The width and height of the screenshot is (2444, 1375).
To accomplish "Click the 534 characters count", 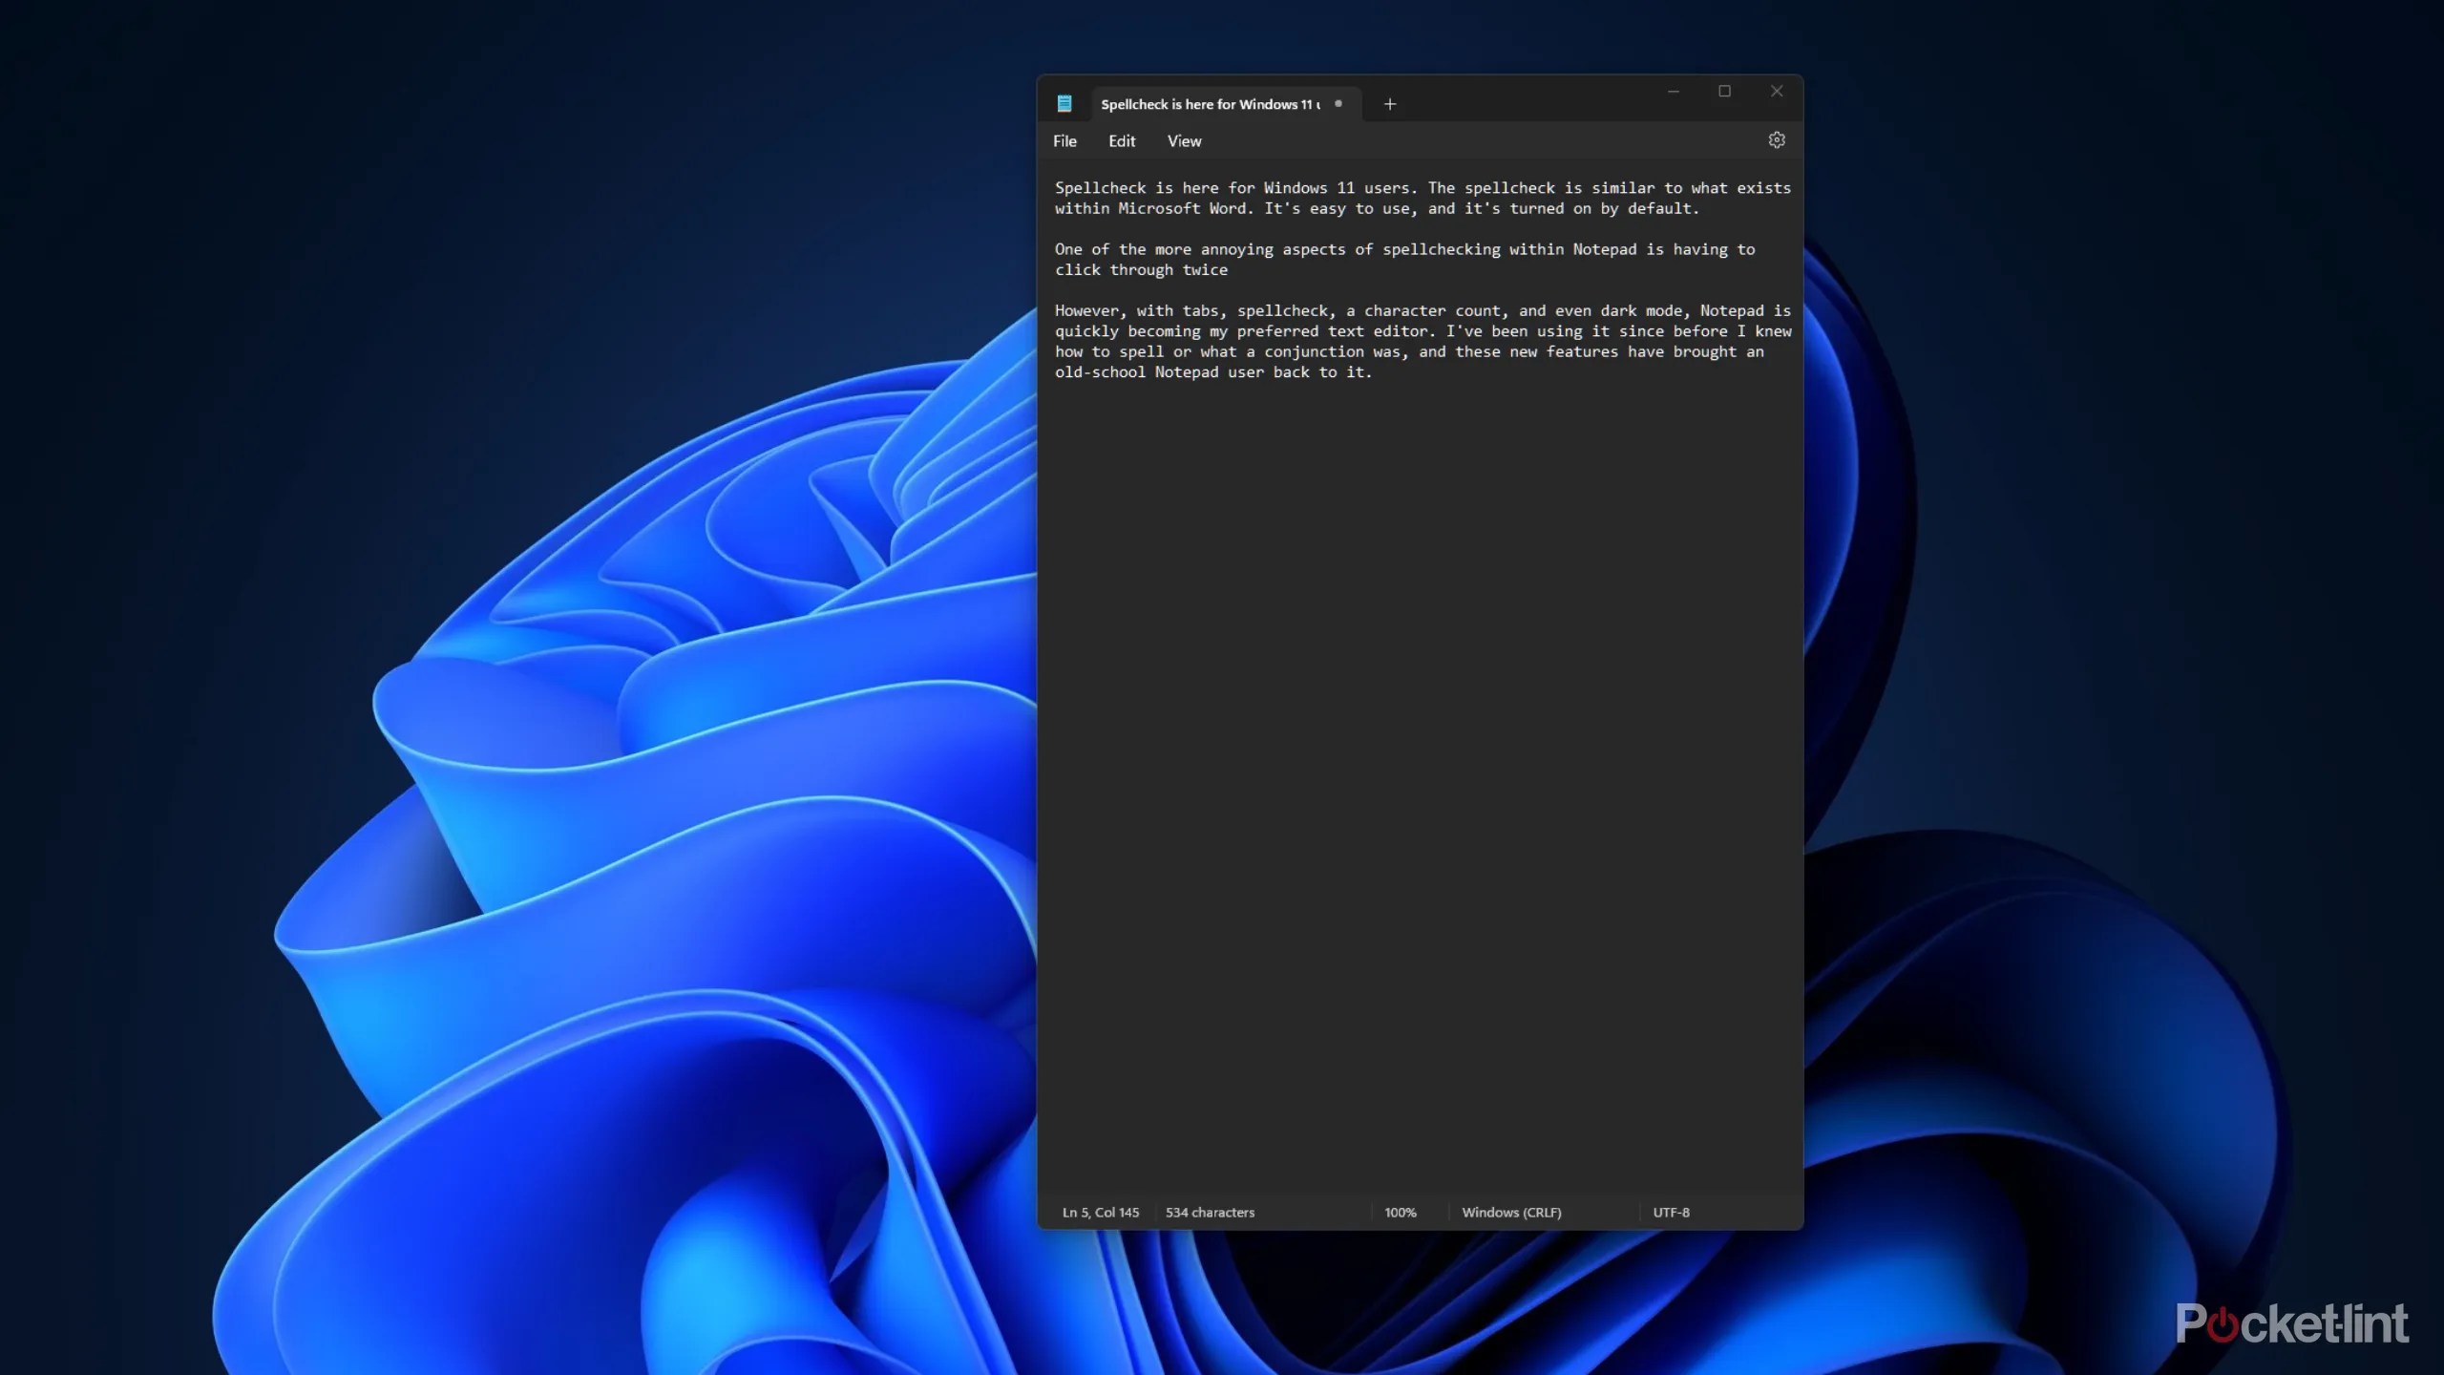I will [x=1210, y=1213].
